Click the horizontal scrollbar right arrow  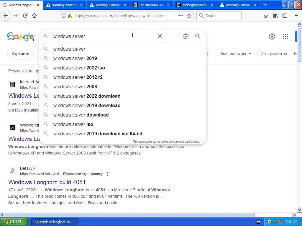pyautogui.click(x=294, y=215)
